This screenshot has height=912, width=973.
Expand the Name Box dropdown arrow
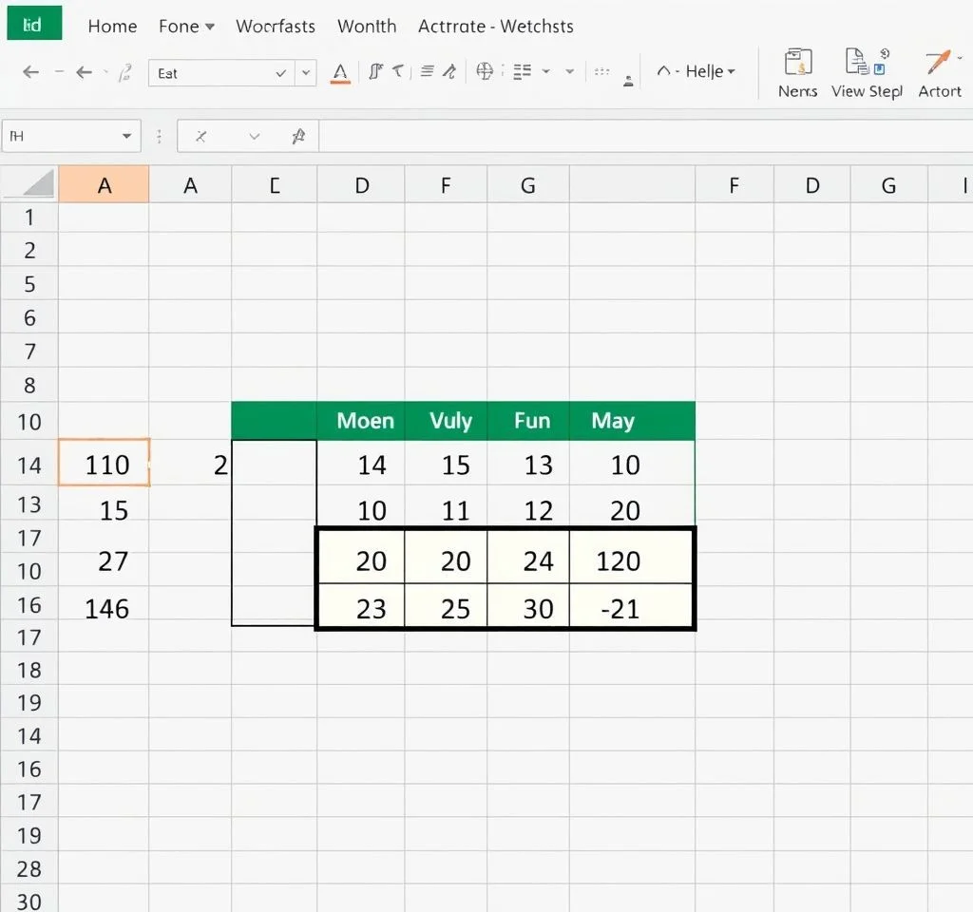click(x=126, y=137)
